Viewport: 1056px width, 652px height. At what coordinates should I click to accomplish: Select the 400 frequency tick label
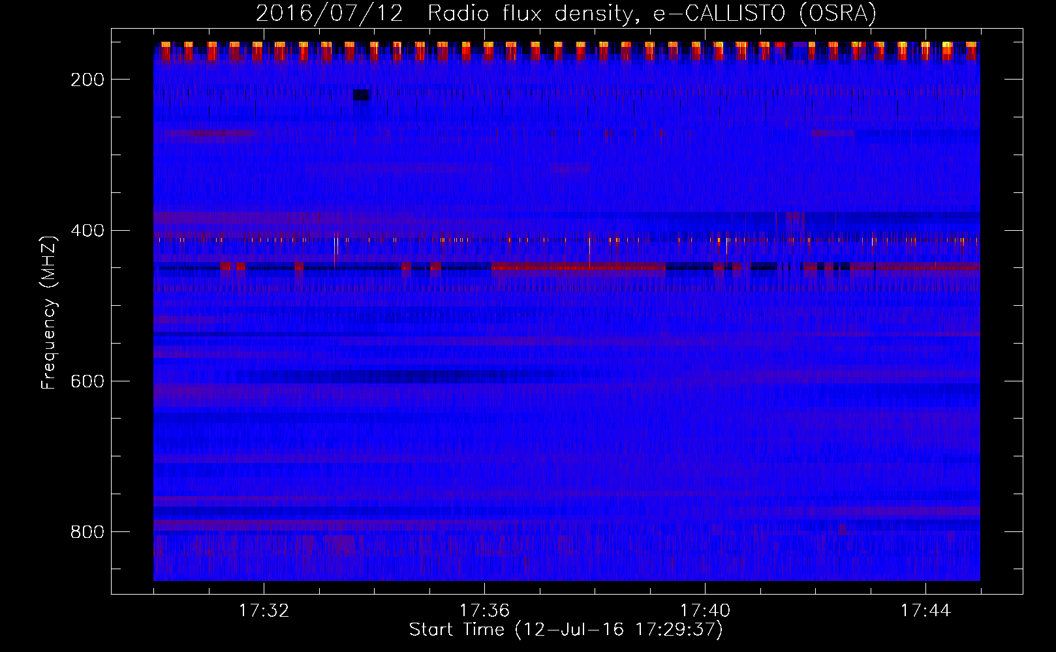pyautogui.click(x=87, y=231)
